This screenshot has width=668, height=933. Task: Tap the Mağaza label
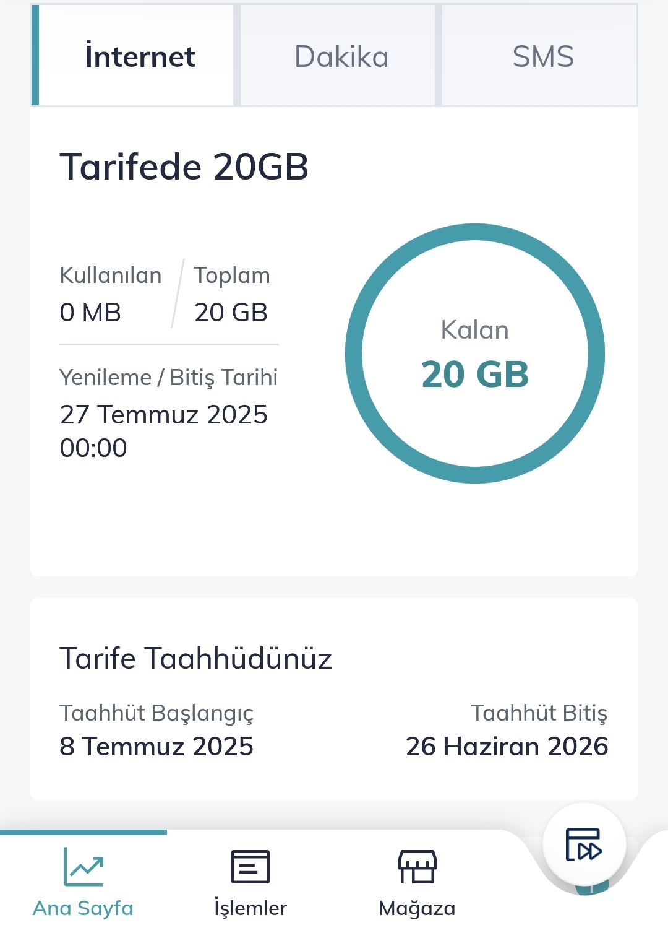[417, 909]
